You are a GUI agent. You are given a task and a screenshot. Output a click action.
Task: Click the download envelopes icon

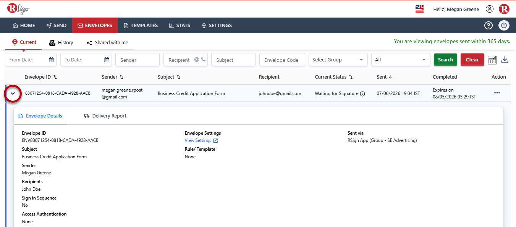click(505, 60)
